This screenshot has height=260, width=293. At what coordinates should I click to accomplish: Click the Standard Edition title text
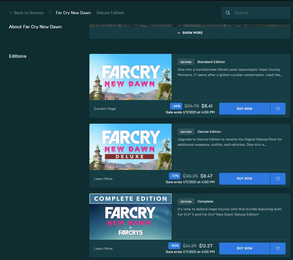click(211, 62)
